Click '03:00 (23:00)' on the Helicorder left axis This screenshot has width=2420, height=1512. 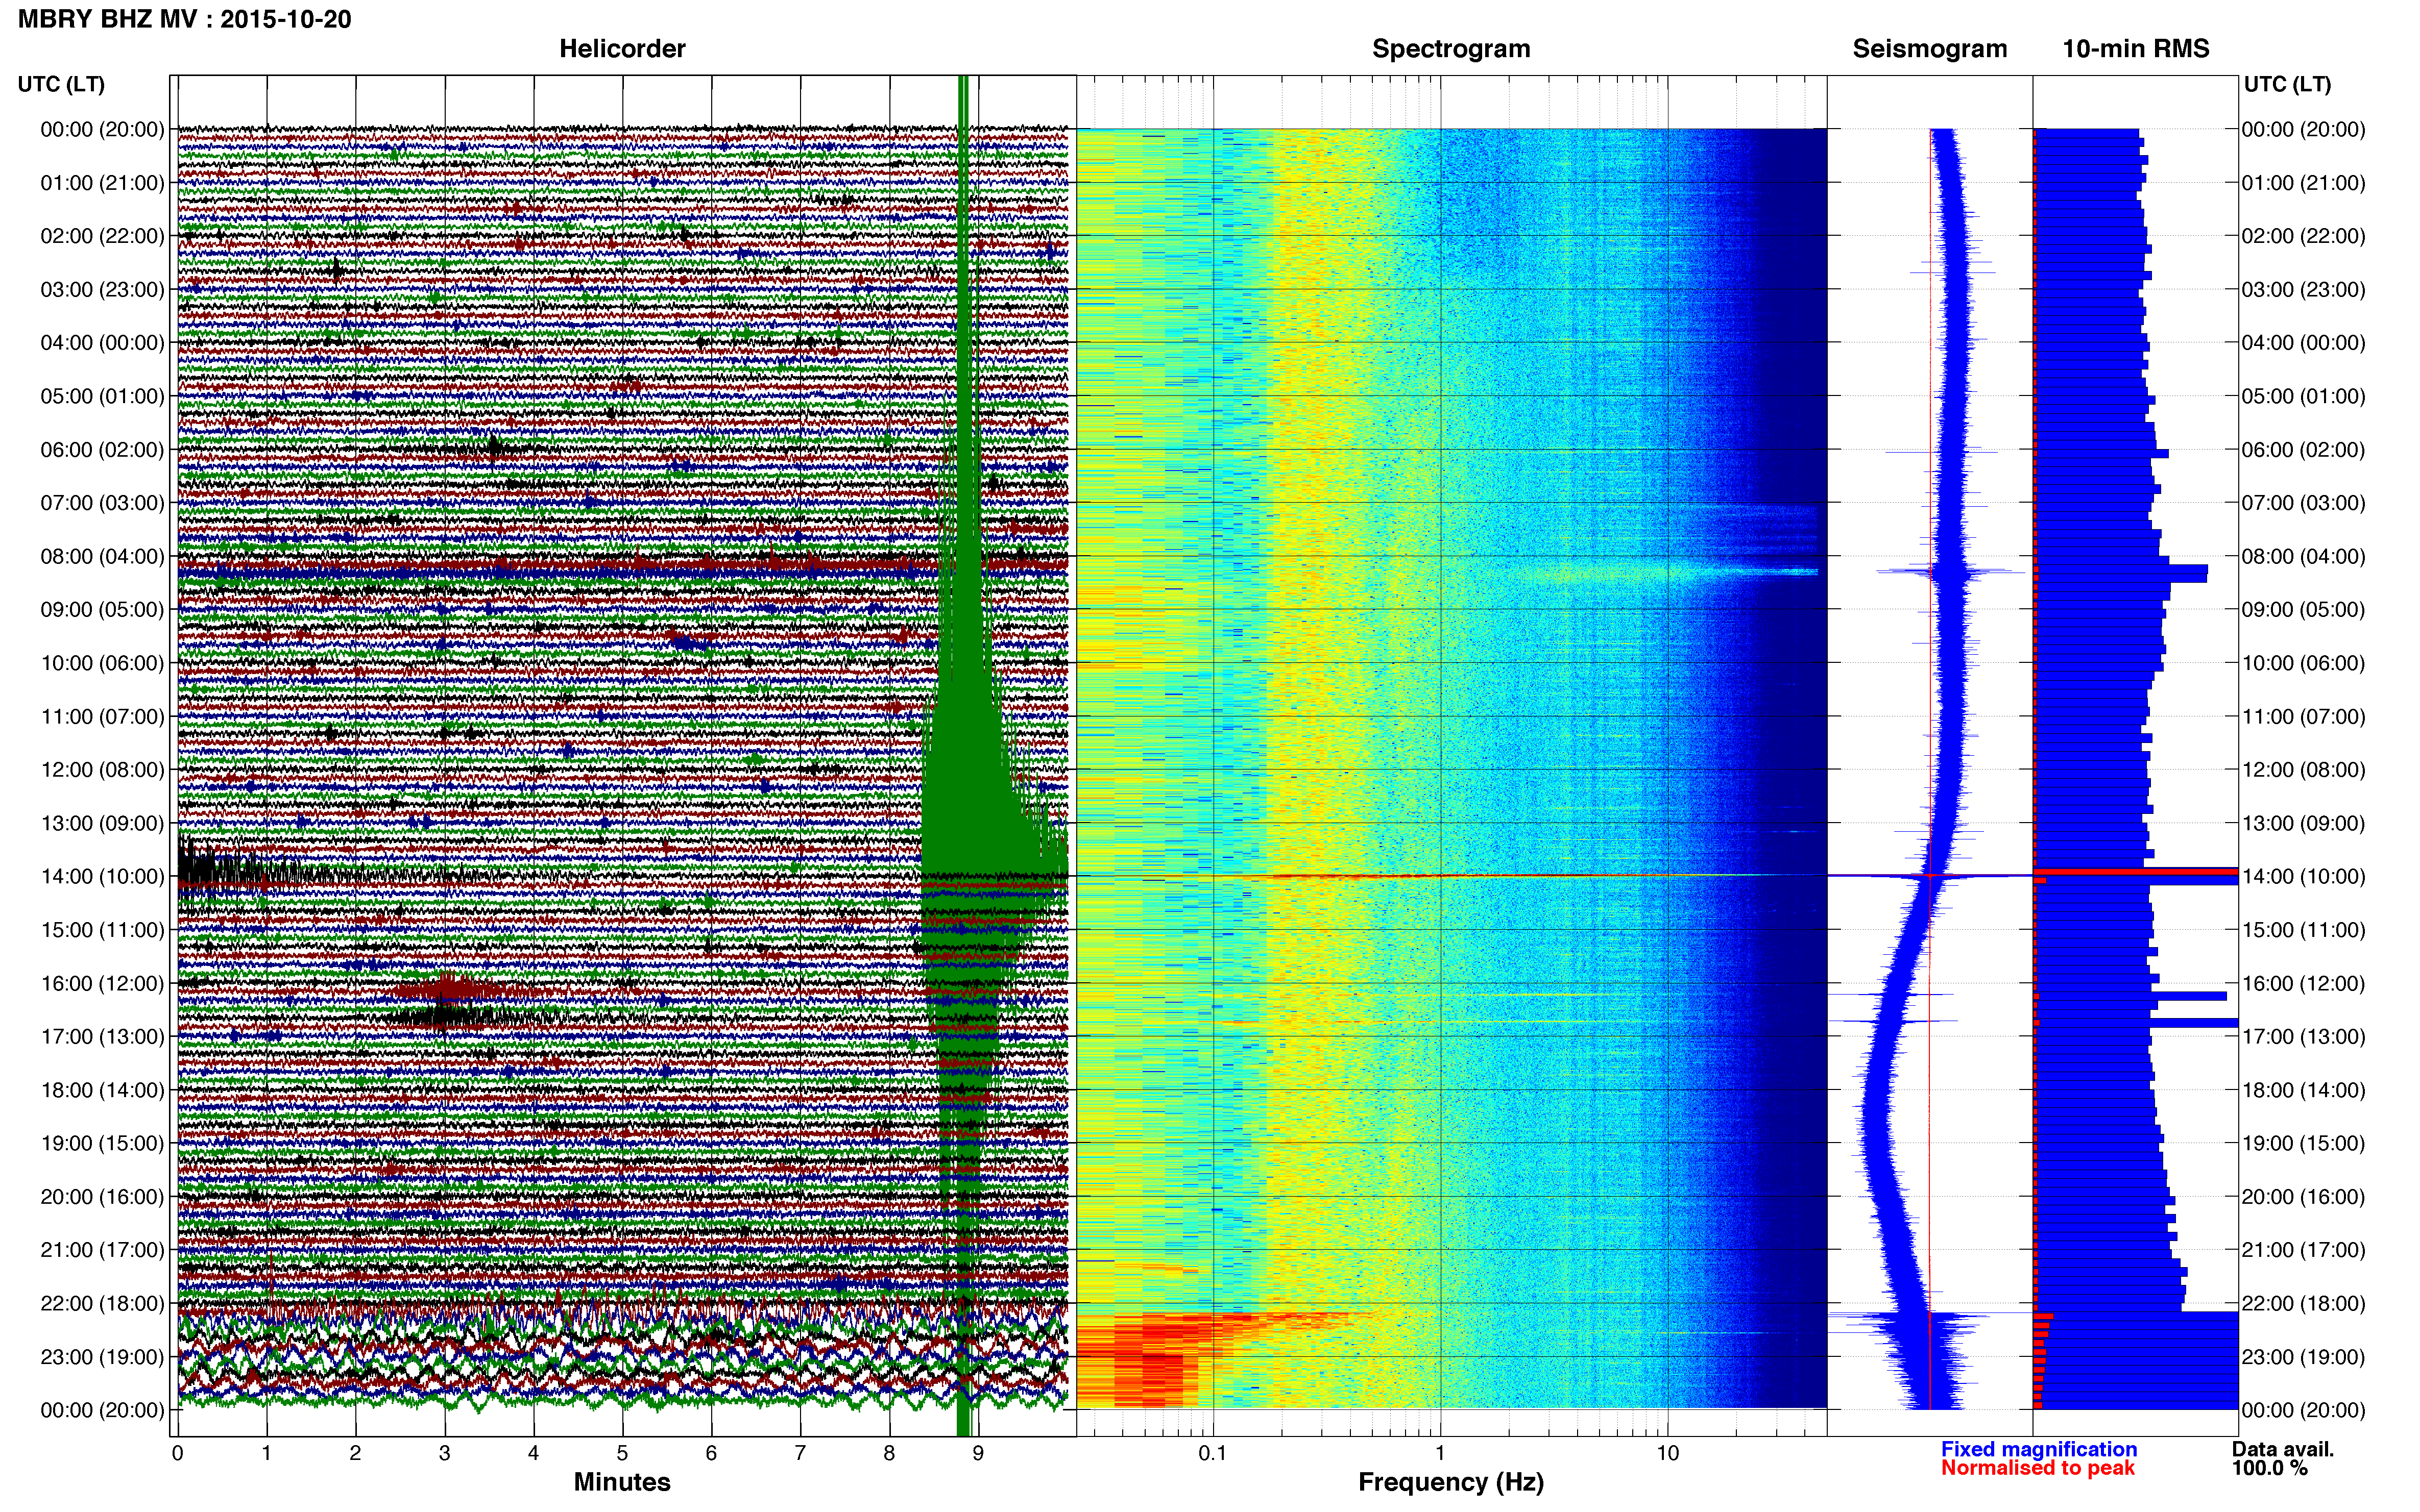[x=102, y=290]
